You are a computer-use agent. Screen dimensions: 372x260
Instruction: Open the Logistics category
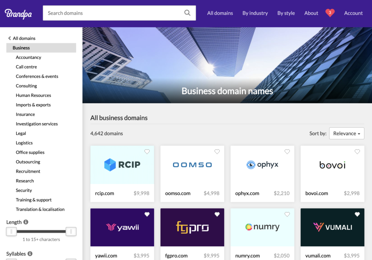24,143
